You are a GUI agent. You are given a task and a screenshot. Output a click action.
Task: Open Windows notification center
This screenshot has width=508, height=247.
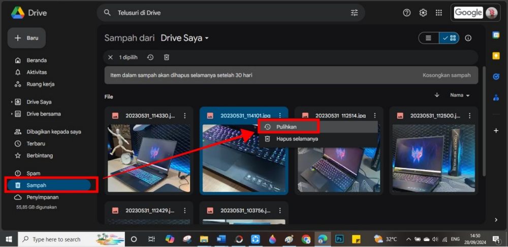[496, 239]
